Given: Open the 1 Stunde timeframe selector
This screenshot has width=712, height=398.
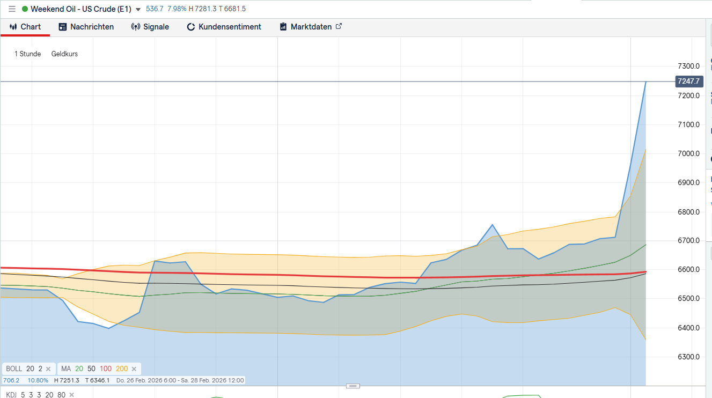Looking at the screenshot, I should tap(28, 54).
